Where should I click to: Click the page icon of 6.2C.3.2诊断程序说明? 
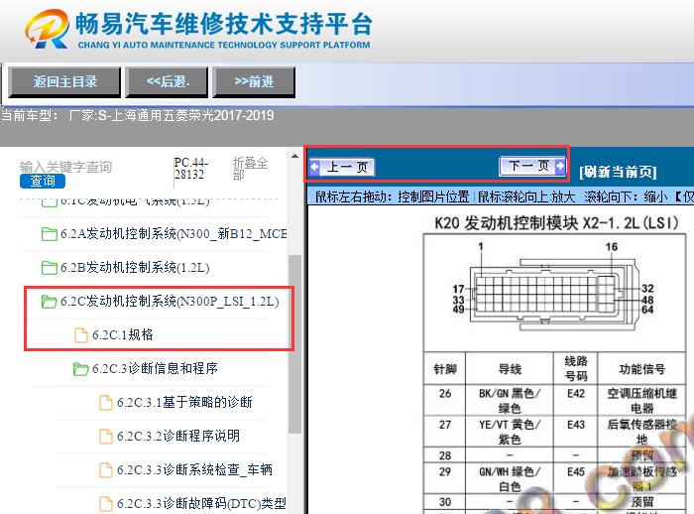click(x=106, y=436)
